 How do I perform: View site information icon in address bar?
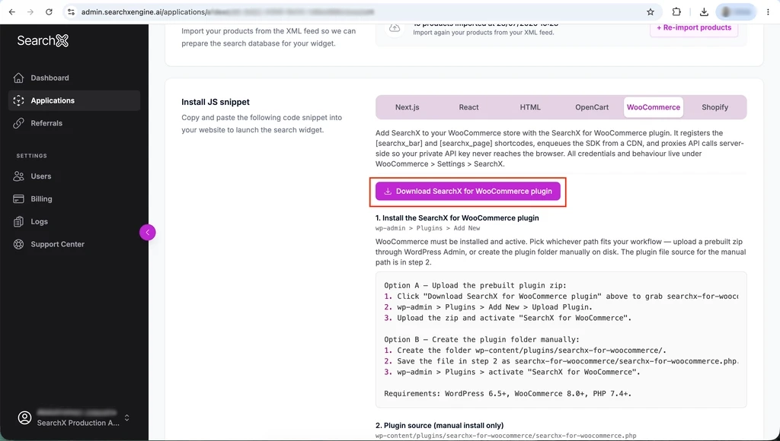[71, 12]
